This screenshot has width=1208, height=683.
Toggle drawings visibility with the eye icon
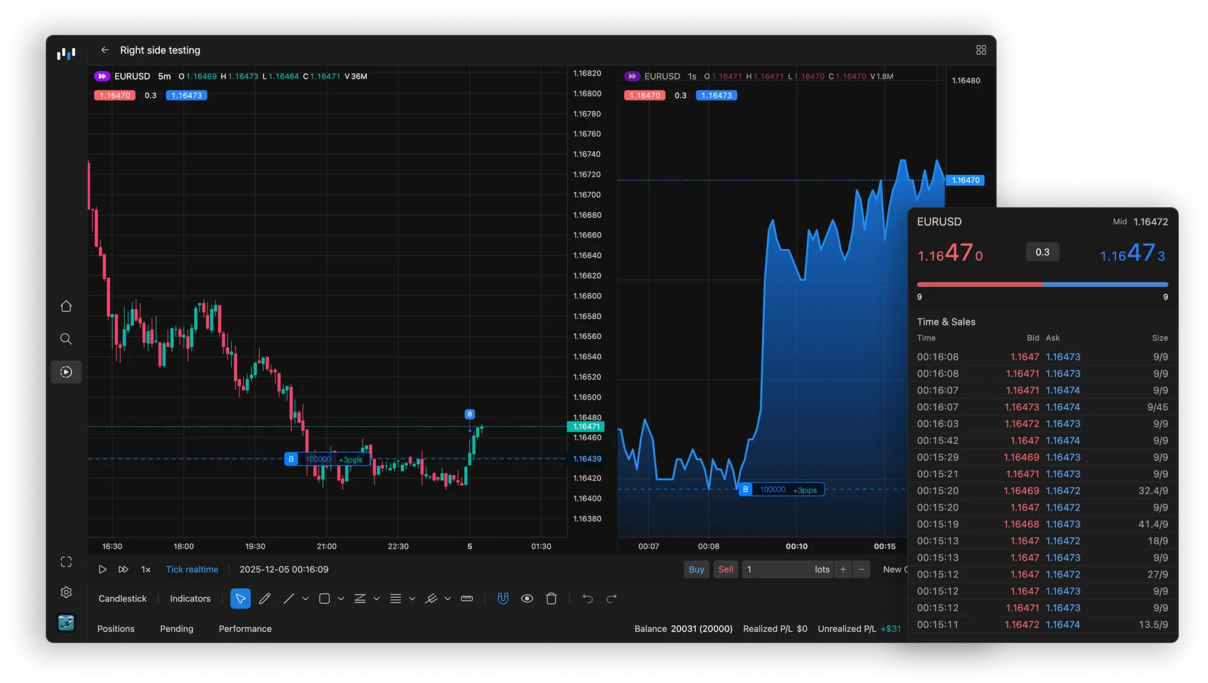click(527, 599)
